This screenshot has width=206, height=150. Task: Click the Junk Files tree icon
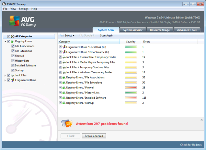pyautogui.click(x=13, y=75)
